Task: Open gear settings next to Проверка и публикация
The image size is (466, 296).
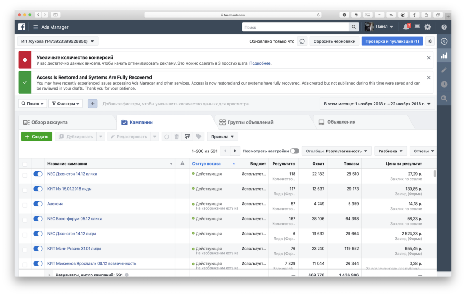Action: pyautogui.click(x=430, y=41)
